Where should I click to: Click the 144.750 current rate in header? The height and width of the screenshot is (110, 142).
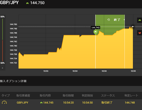37,3
